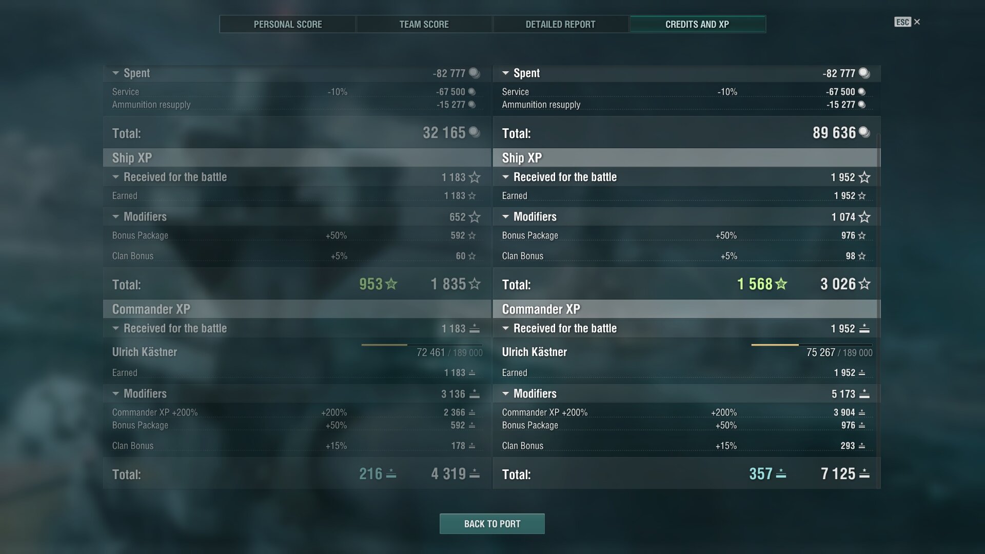
Task: Click the star icon next to 3 026 Ship XP total
Action: [x=864, y=284]
